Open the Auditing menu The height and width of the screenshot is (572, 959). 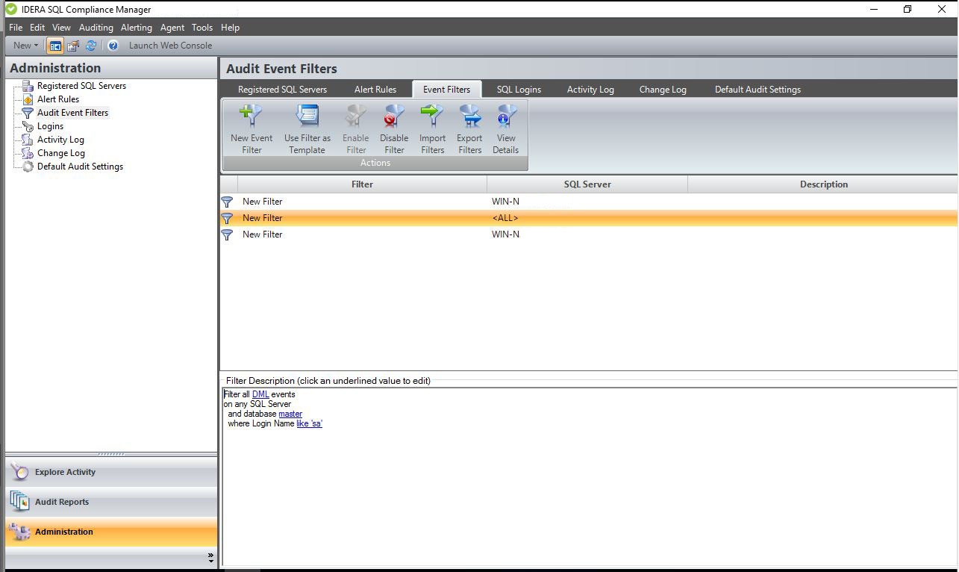pyautogui.click(x=96, y=28)
